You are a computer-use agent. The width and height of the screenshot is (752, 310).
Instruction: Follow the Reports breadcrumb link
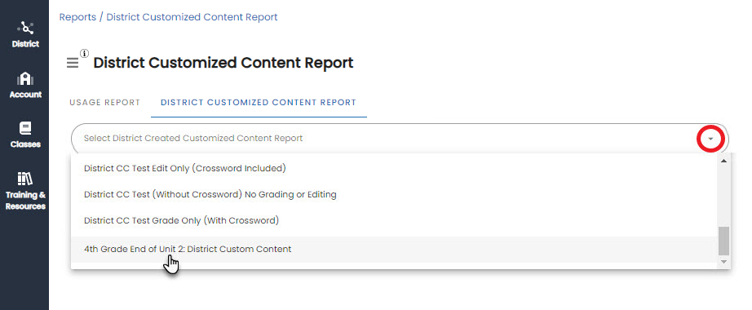tap(77, 17)
